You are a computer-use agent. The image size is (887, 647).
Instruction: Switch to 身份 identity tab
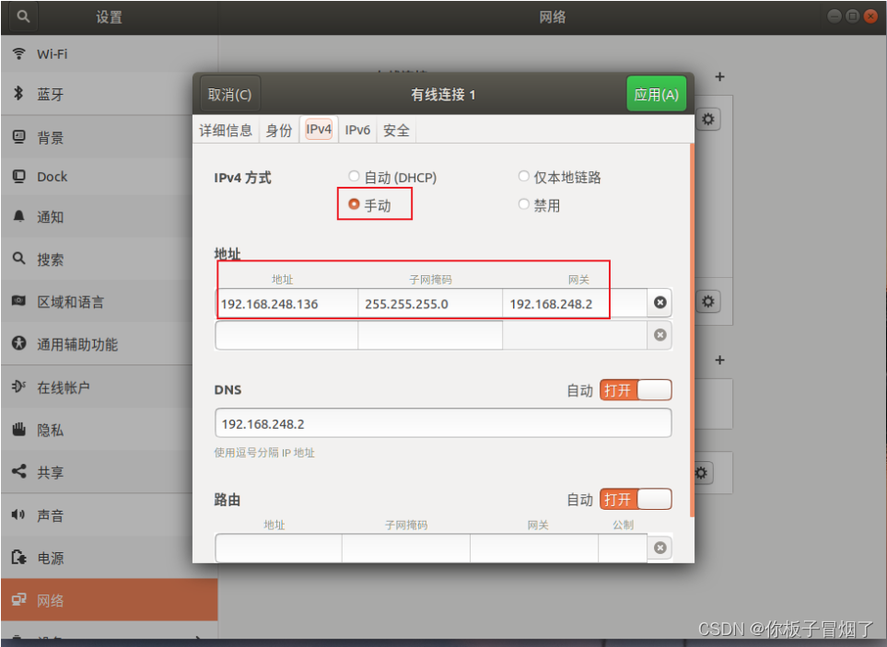point(279,130)
